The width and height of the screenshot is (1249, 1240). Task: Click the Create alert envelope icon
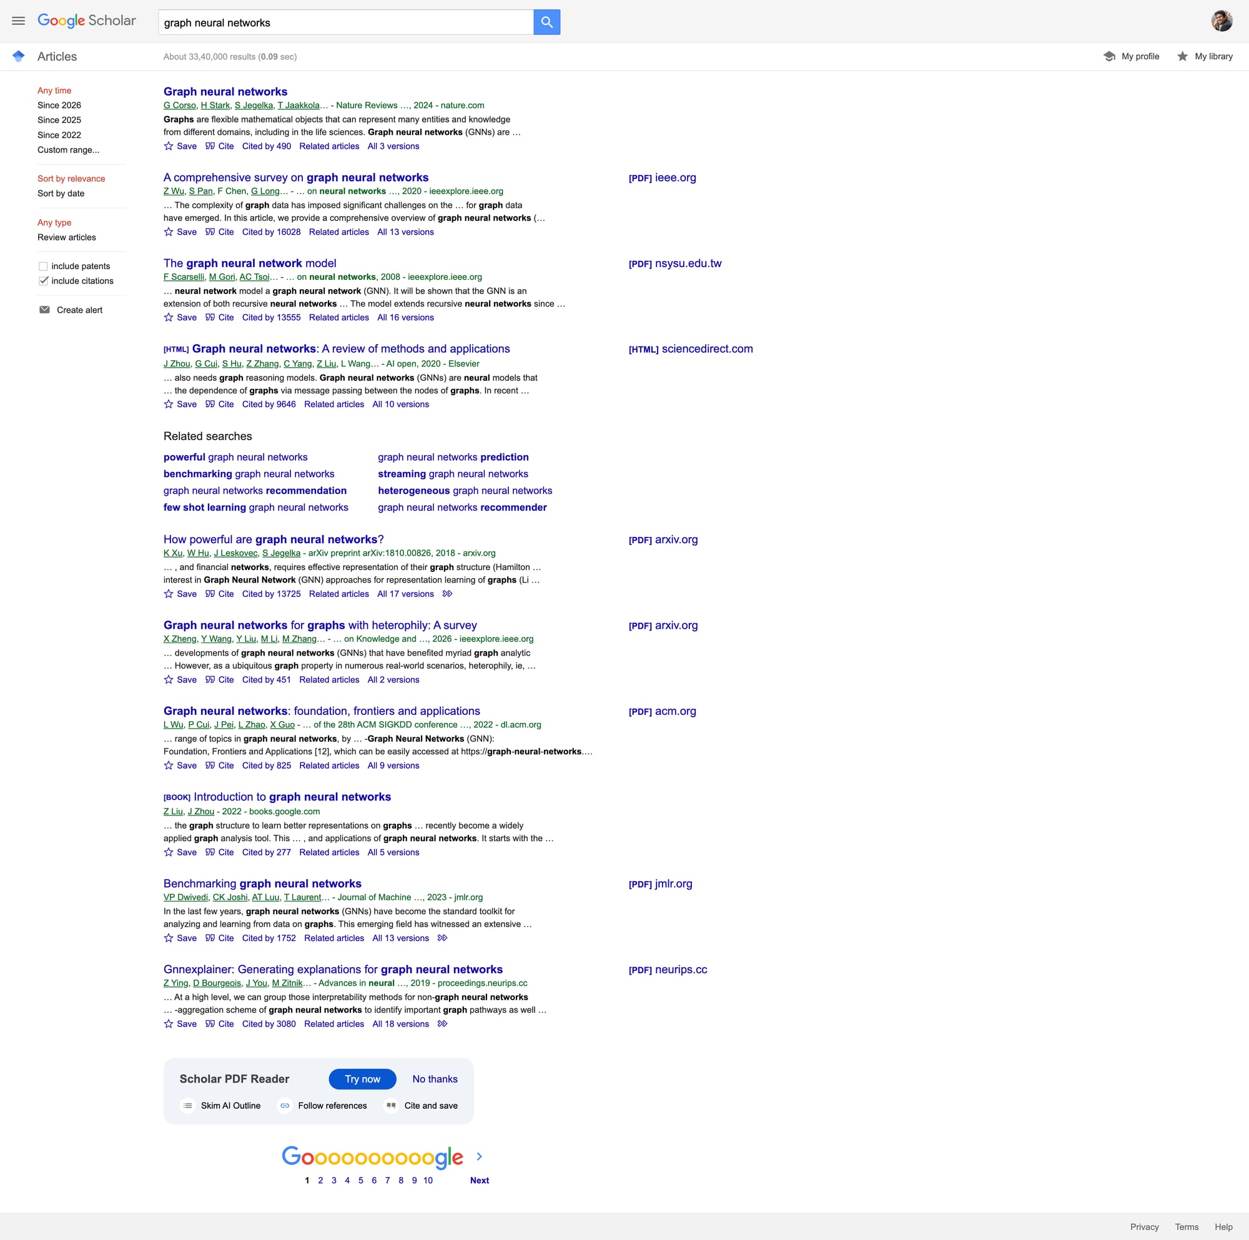pos(44,310)
